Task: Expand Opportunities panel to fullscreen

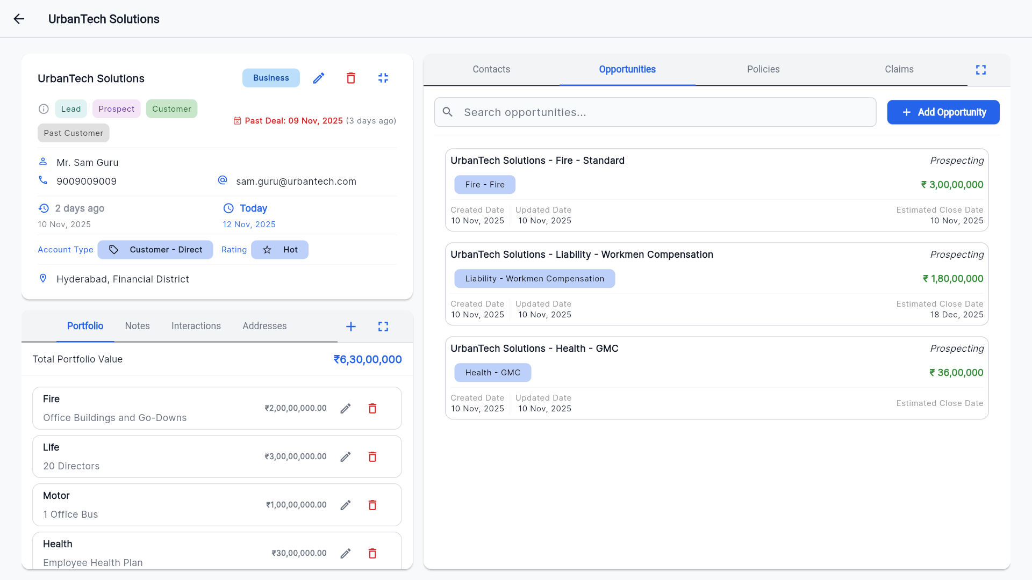Action: click(x=980, y=69)
